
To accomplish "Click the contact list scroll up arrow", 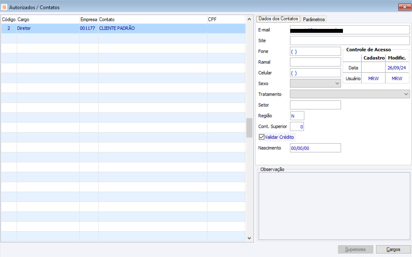I will tap(249, 19).
